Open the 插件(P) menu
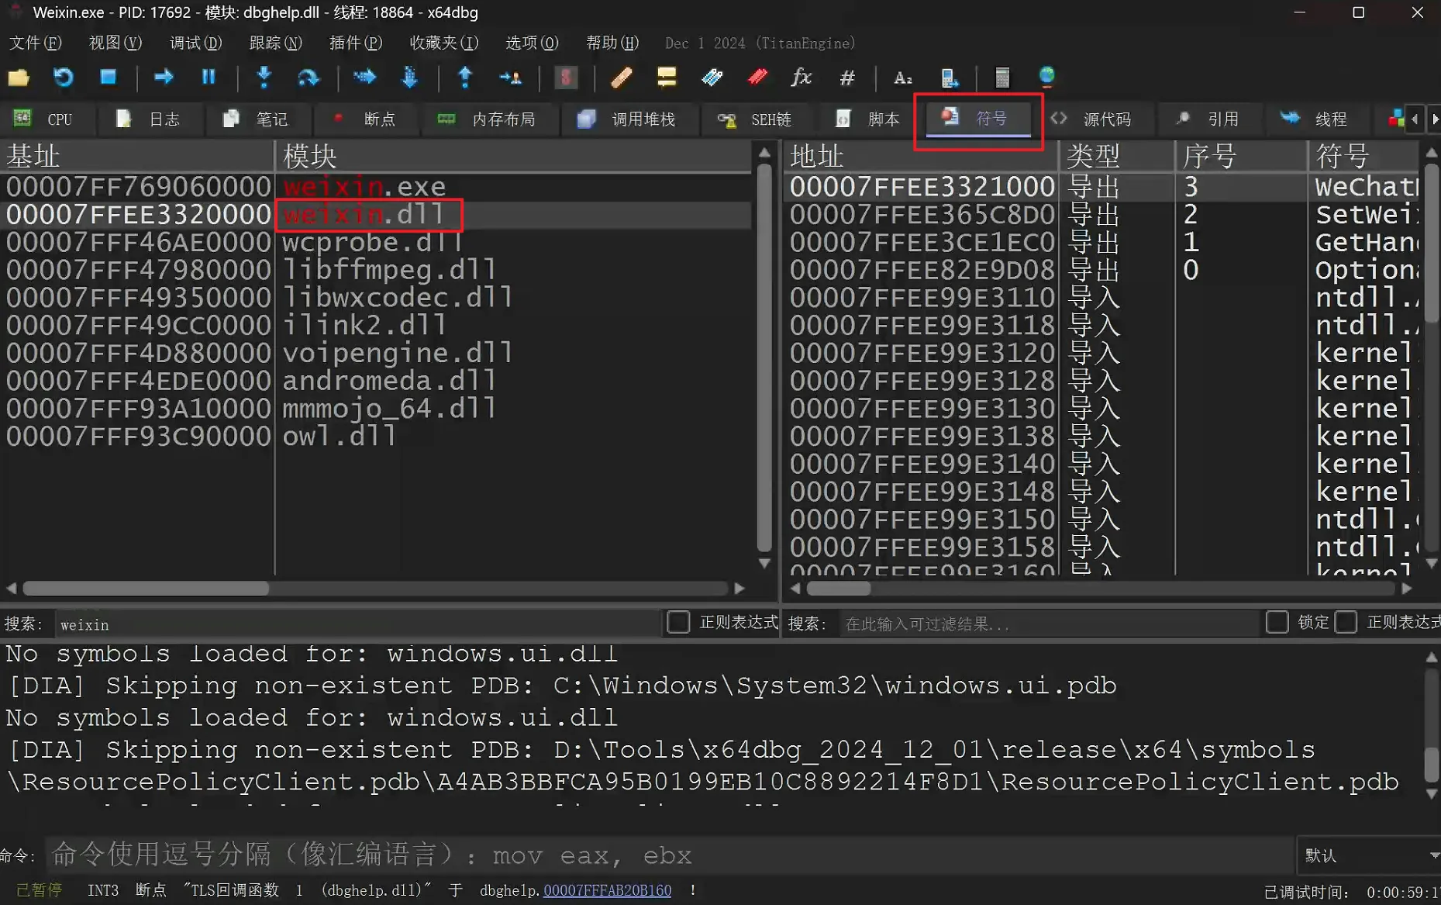This screenshot has width=1441, height=905. coord(356,43)
